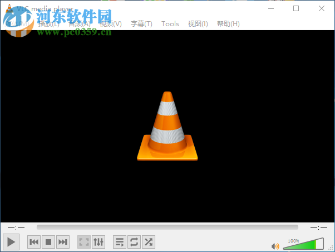The height and width of the screenshot is (252, 335).
Task: Open the 字幕(T) menu
Action: coord(141,24)
